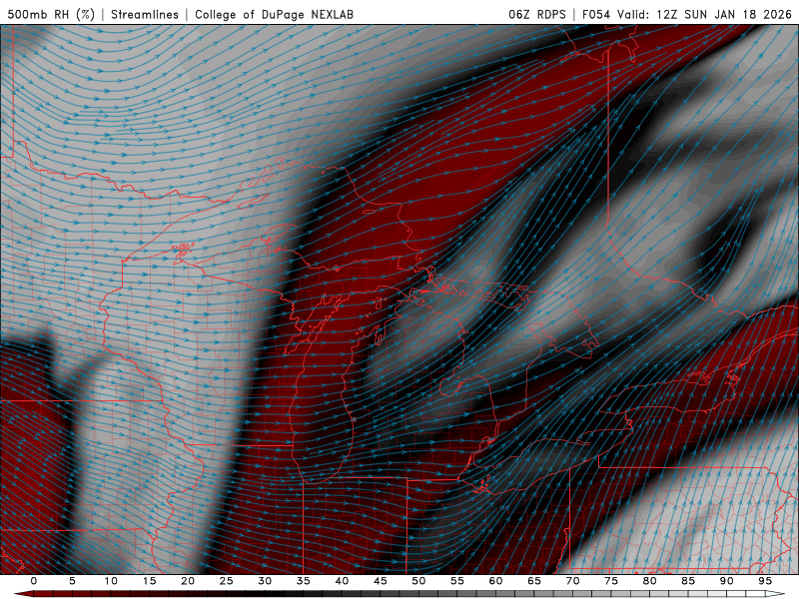Click the "F054" forecast hour text
The image size is (799, 599).
(596, 14)
